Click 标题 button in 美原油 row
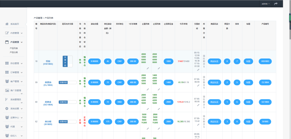The height and width of the screenshot is (139, 291). point(248,82)
